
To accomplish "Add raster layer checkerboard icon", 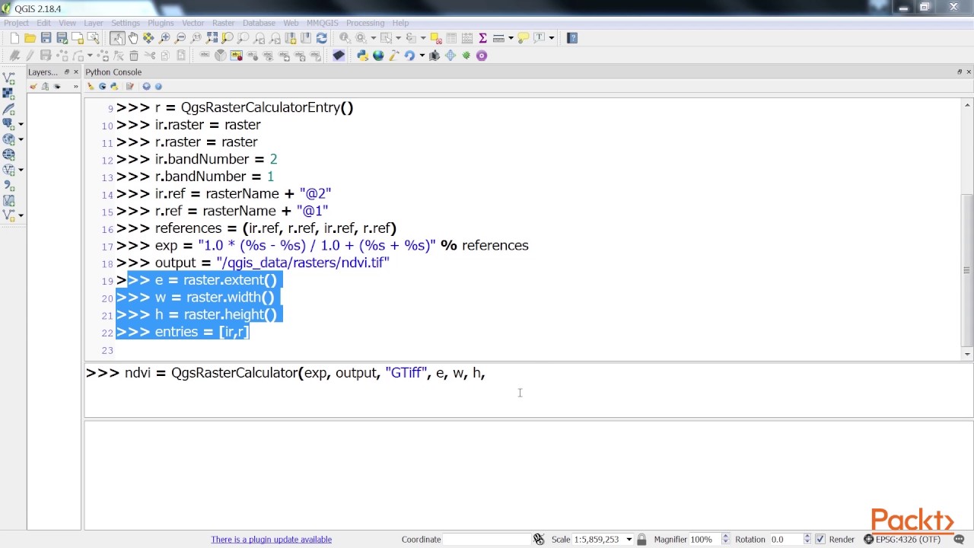I will pos(9,93).
